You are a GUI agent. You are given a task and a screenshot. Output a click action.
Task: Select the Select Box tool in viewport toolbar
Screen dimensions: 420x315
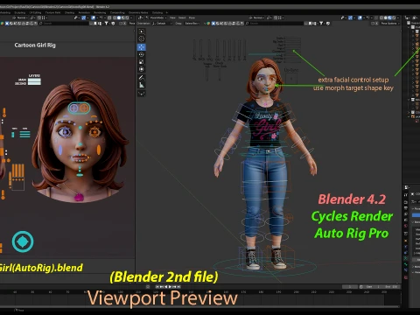coord(142,31)
